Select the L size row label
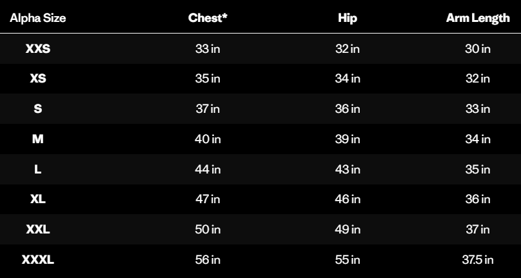The image size is (521, 278). pyautogui.click(x=38, y=169)
